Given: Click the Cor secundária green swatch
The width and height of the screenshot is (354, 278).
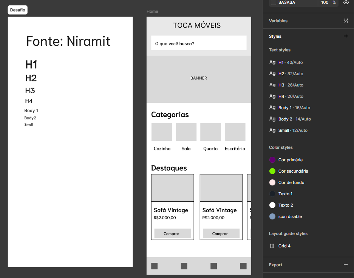Looking at the screenshot, I should pyautogui.click(x=272, y=171).
